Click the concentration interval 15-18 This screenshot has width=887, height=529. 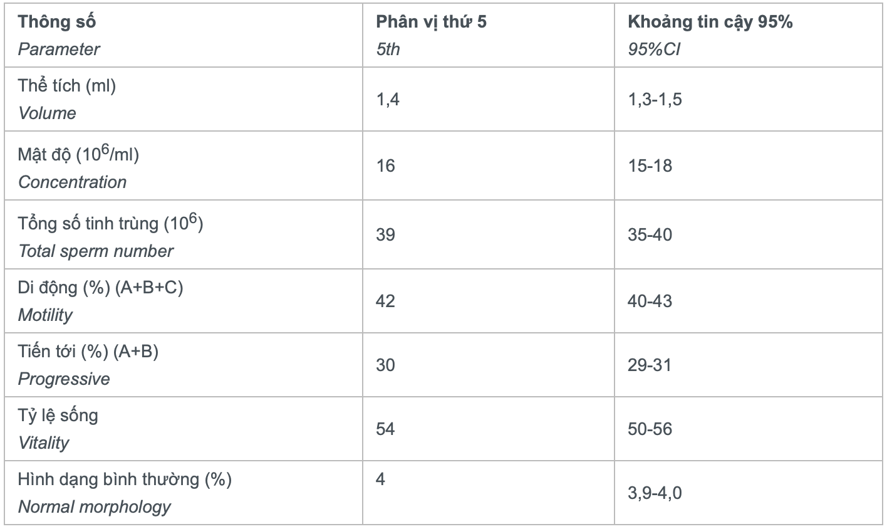coord(650,165)
